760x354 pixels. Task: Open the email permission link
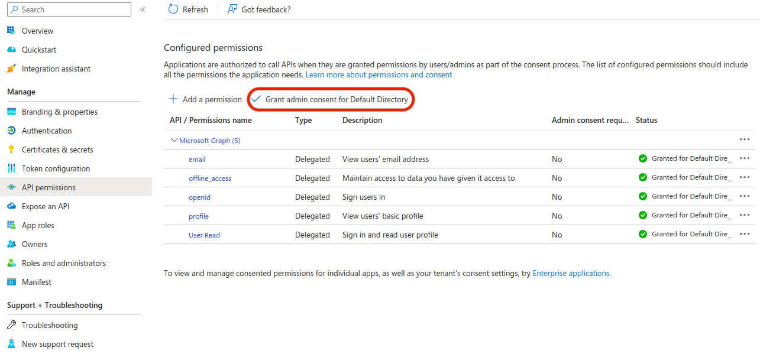pos(197,160)
